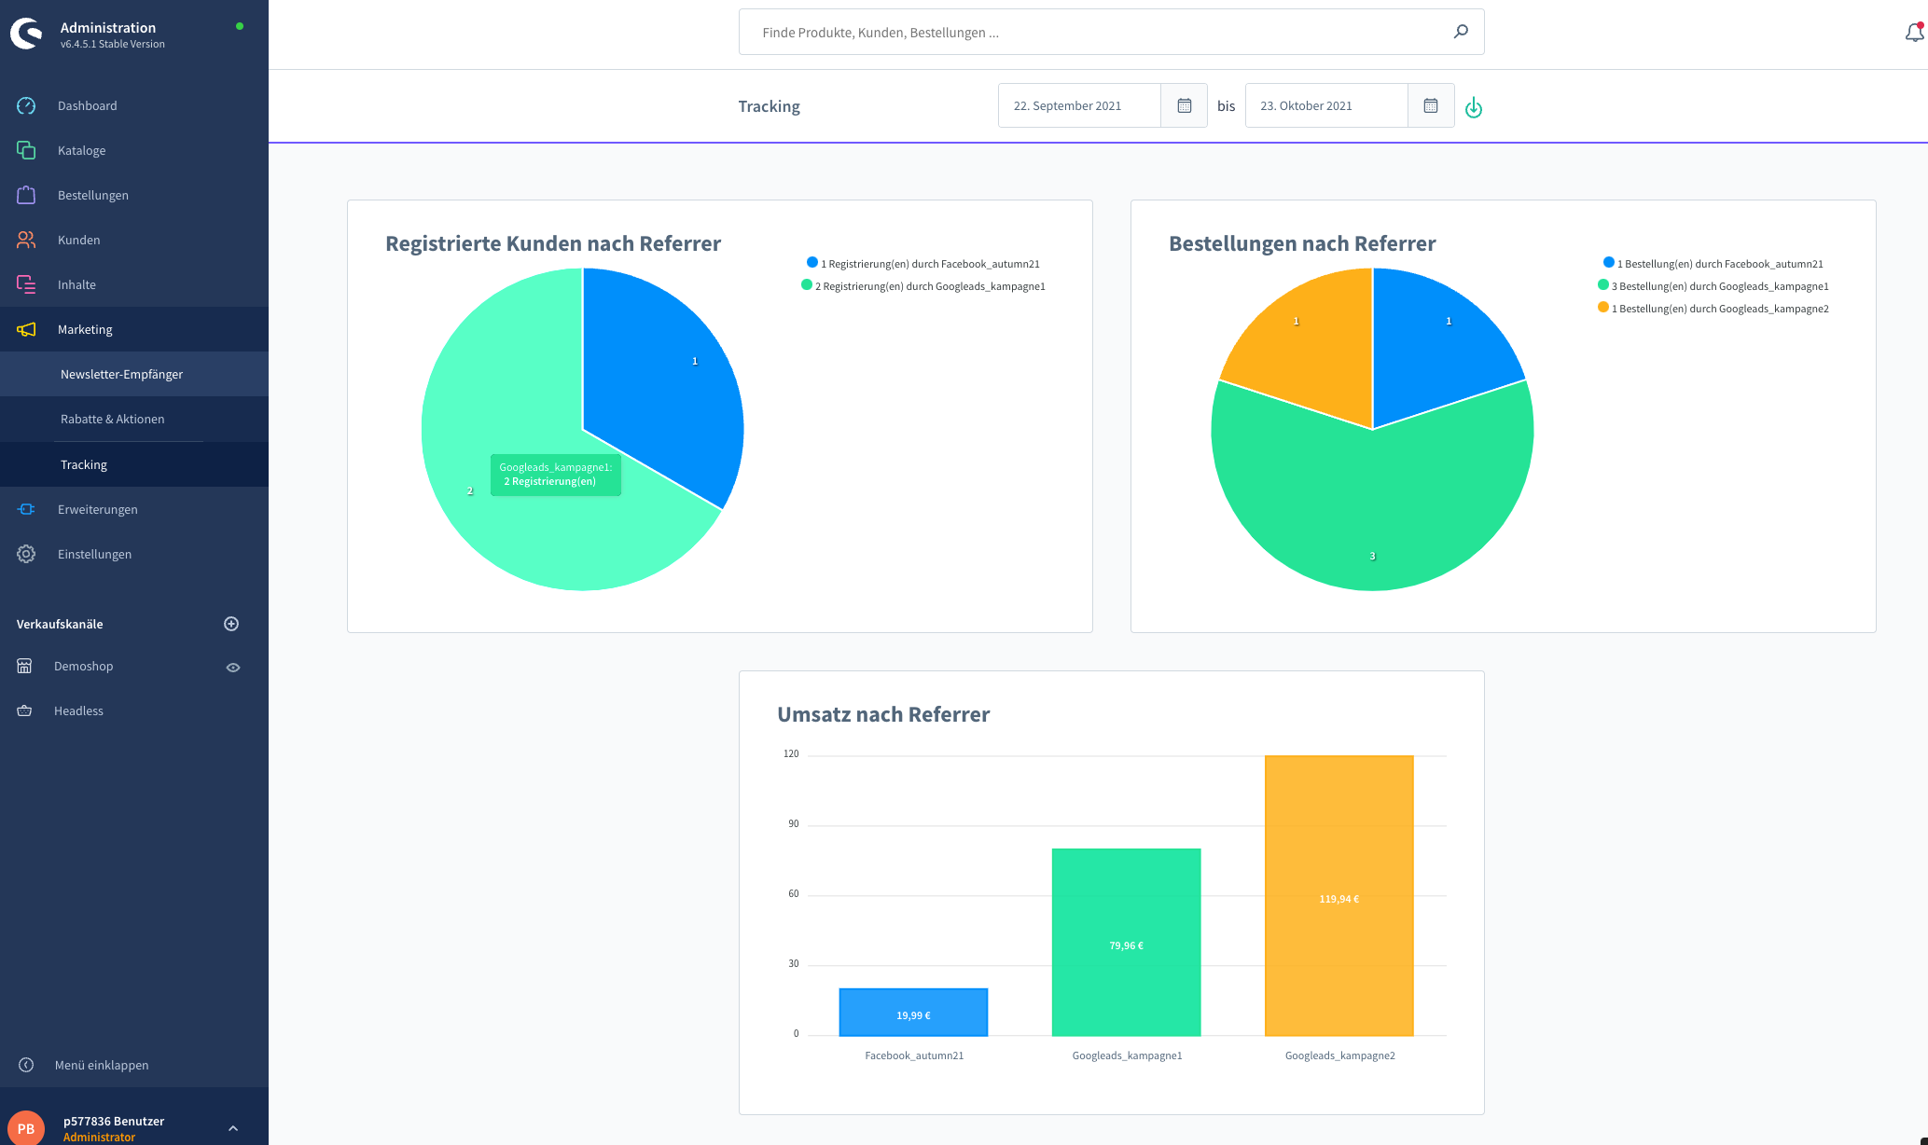This screenshot has width=1928, height=1145.
Task: Click the green 79,96 € revenue bar
Action: (x=1126, y=942)
